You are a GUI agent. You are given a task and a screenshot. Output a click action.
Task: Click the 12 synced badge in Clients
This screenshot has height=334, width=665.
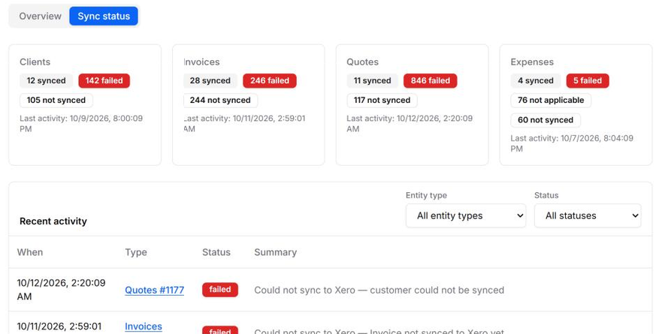click(47, 80)
